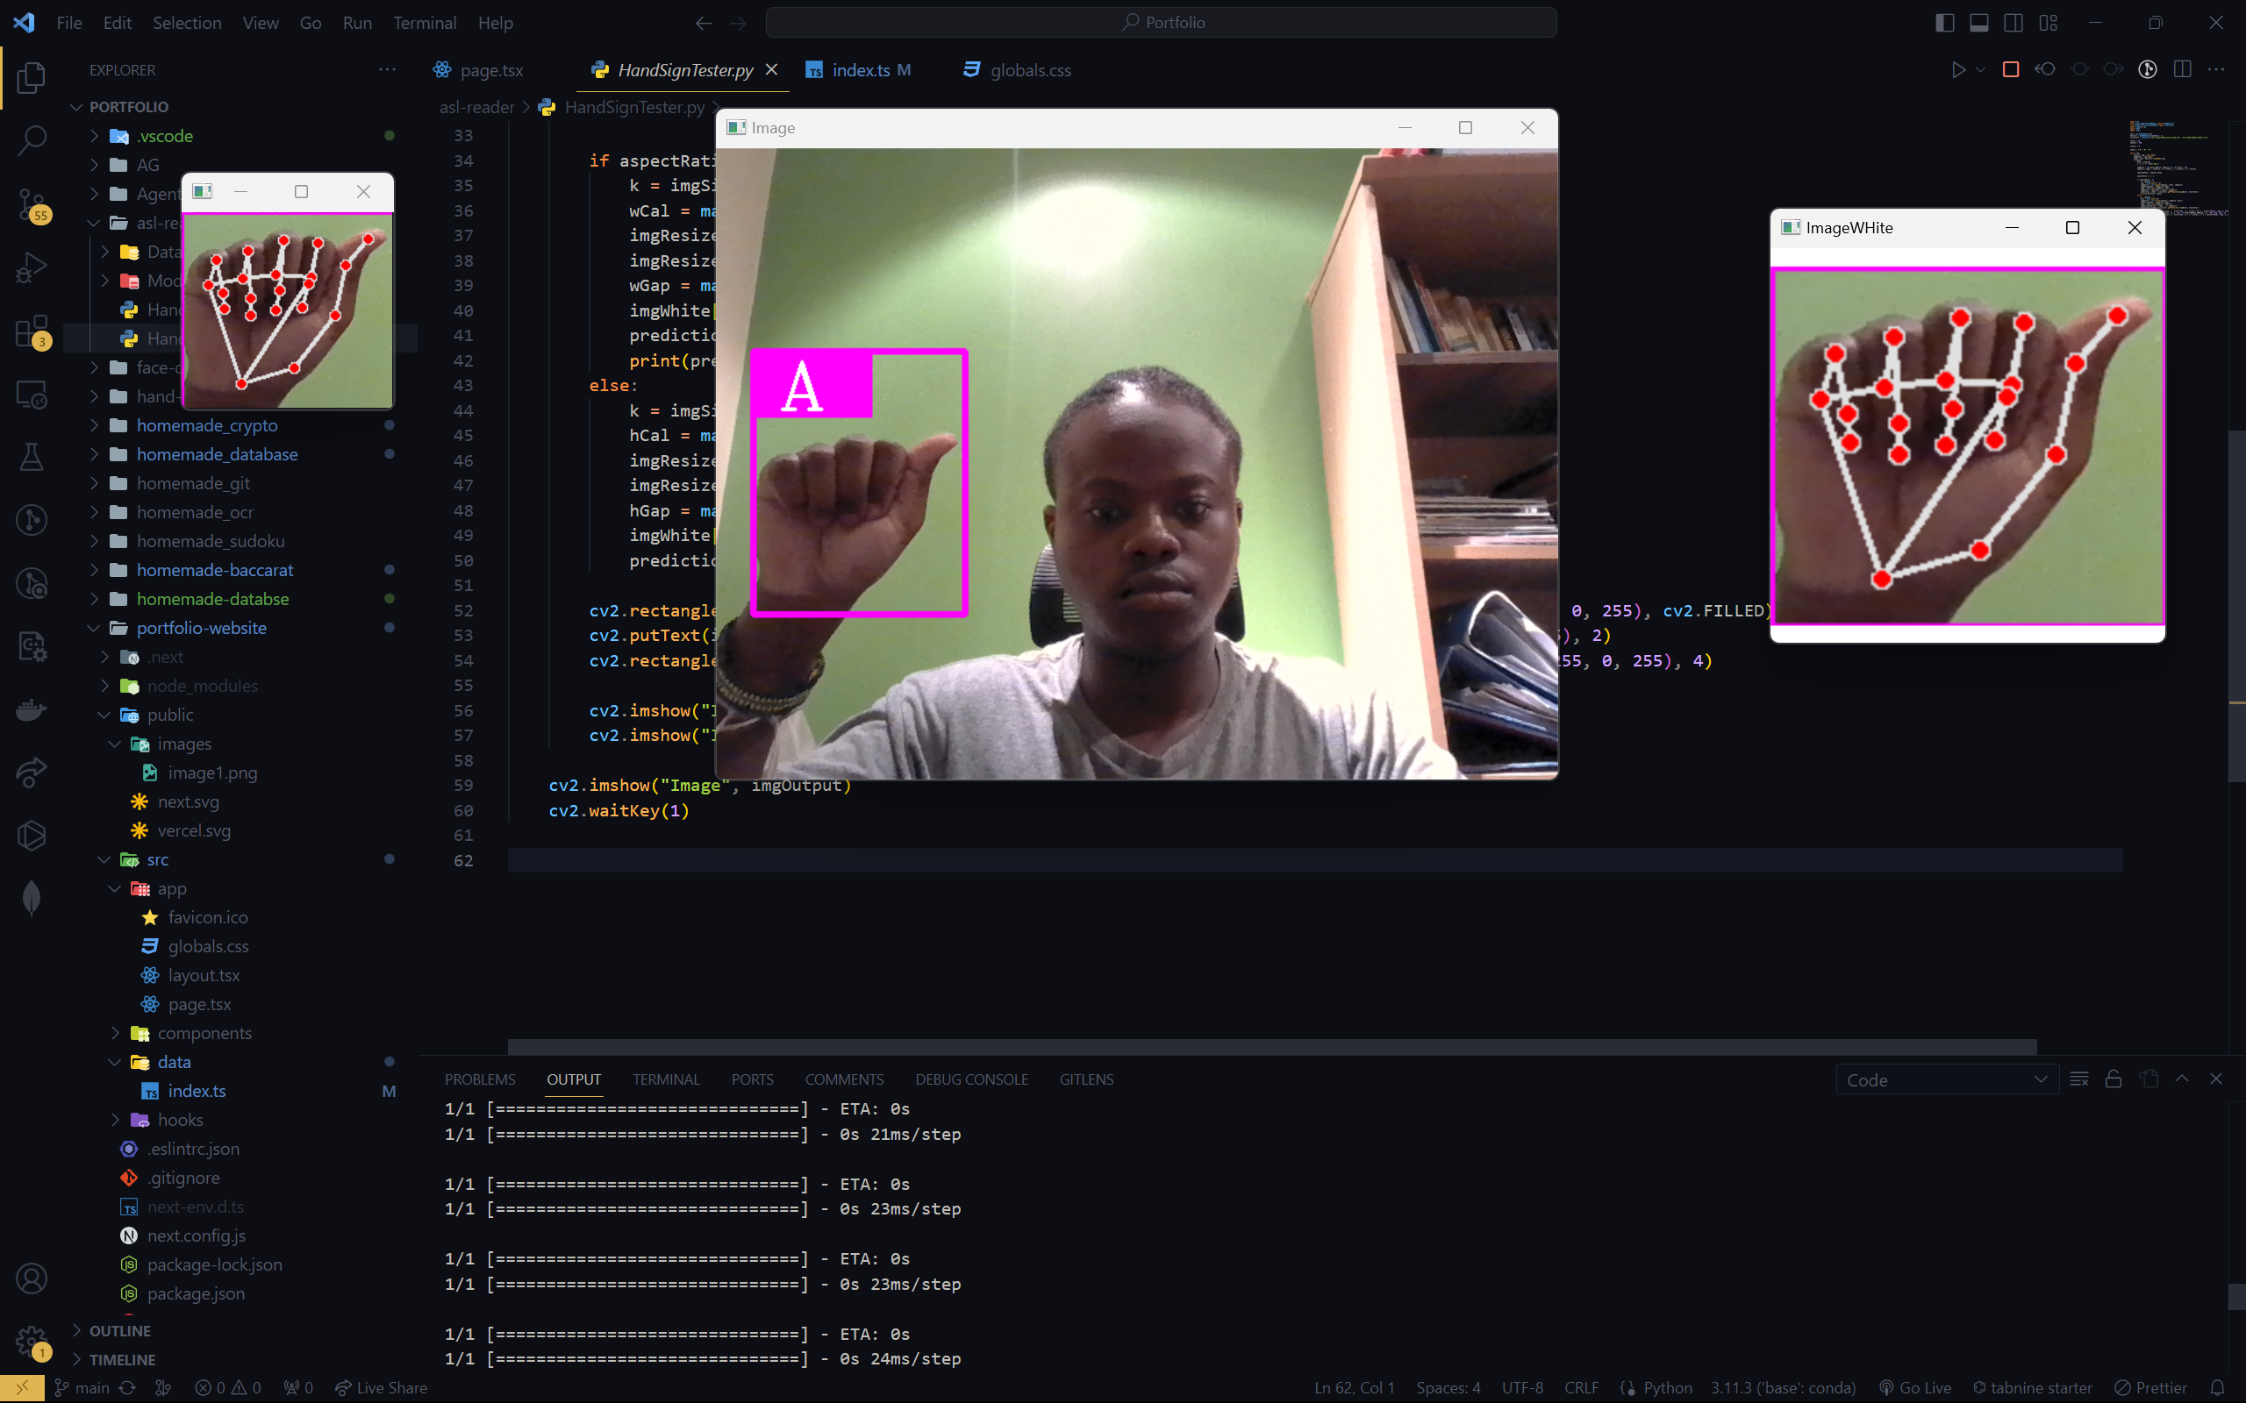Click the main branch status item
Viewport: 2246px width, 1403px height.
82,1387
